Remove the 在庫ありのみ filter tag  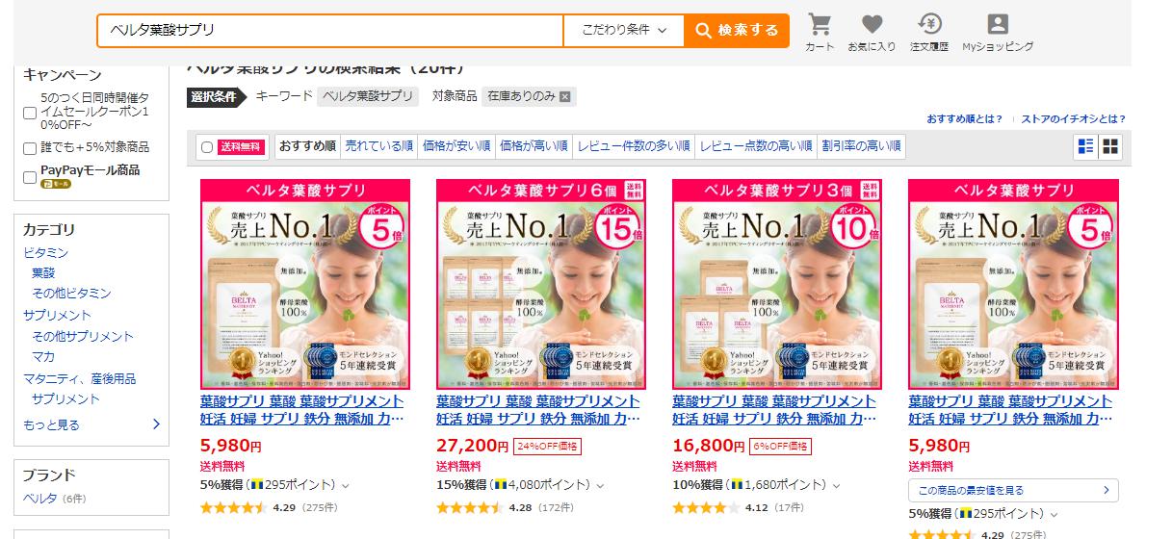click(565, 96)
